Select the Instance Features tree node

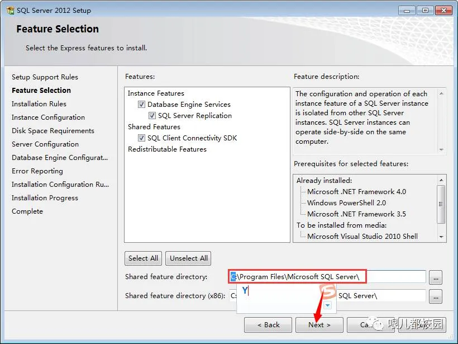point(156,93)
